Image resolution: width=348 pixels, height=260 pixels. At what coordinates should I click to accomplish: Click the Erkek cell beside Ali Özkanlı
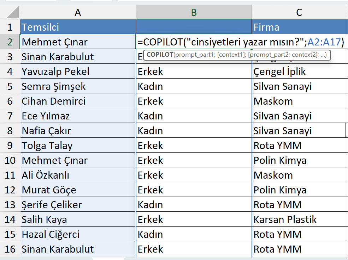pyautogui.click(x=194, y=175)
